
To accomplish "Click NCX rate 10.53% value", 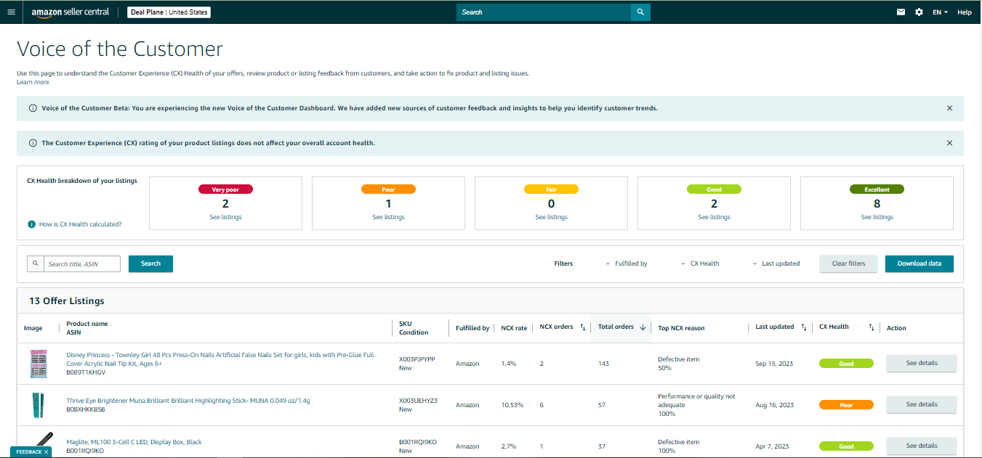I will pos(512,405).
